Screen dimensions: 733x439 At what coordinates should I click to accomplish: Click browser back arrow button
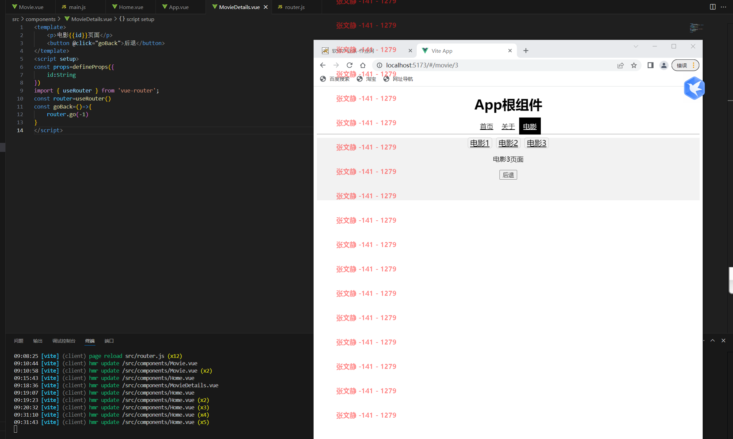[x=323, y=65]
